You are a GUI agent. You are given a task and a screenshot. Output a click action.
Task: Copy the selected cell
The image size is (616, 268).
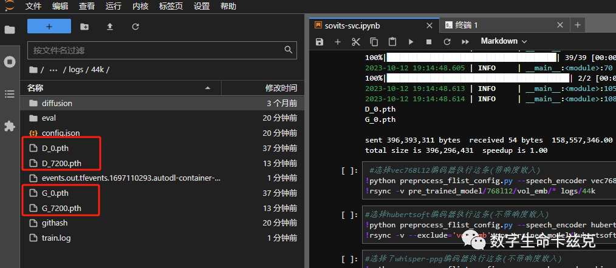point(374,42)
